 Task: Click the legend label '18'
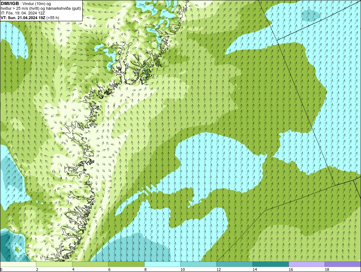327,269
